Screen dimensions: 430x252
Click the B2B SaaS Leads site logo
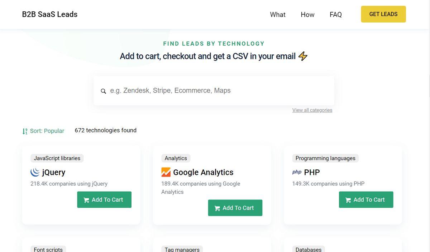[50, 14]
